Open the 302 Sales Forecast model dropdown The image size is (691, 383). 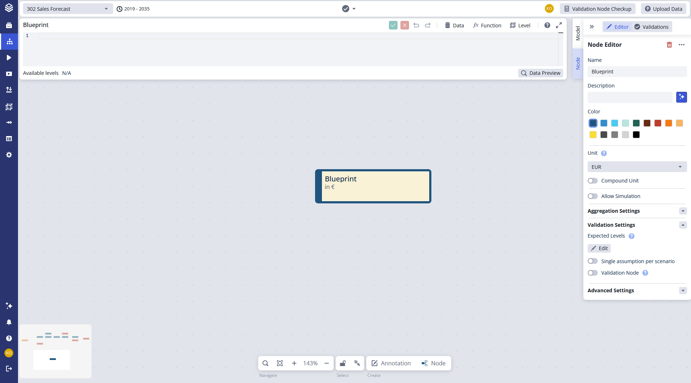(67, 9)
